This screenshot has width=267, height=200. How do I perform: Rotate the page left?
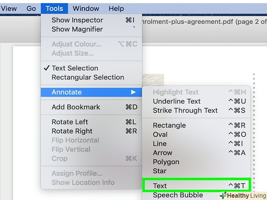pos(70,122)
